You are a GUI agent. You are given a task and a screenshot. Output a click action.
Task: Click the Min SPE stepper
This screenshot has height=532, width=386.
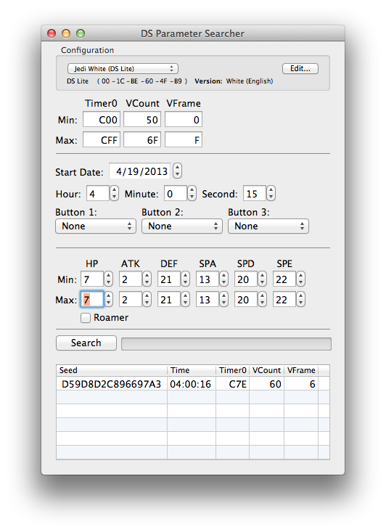click(300, 279)
